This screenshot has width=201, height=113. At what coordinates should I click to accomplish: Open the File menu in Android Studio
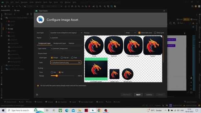[x=7, y=2]
